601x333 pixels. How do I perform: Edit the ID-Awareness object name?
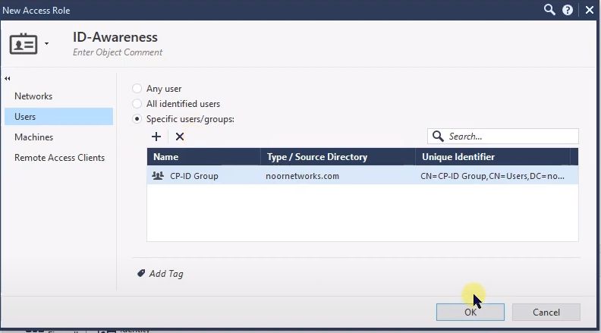[x=115, y=37]
